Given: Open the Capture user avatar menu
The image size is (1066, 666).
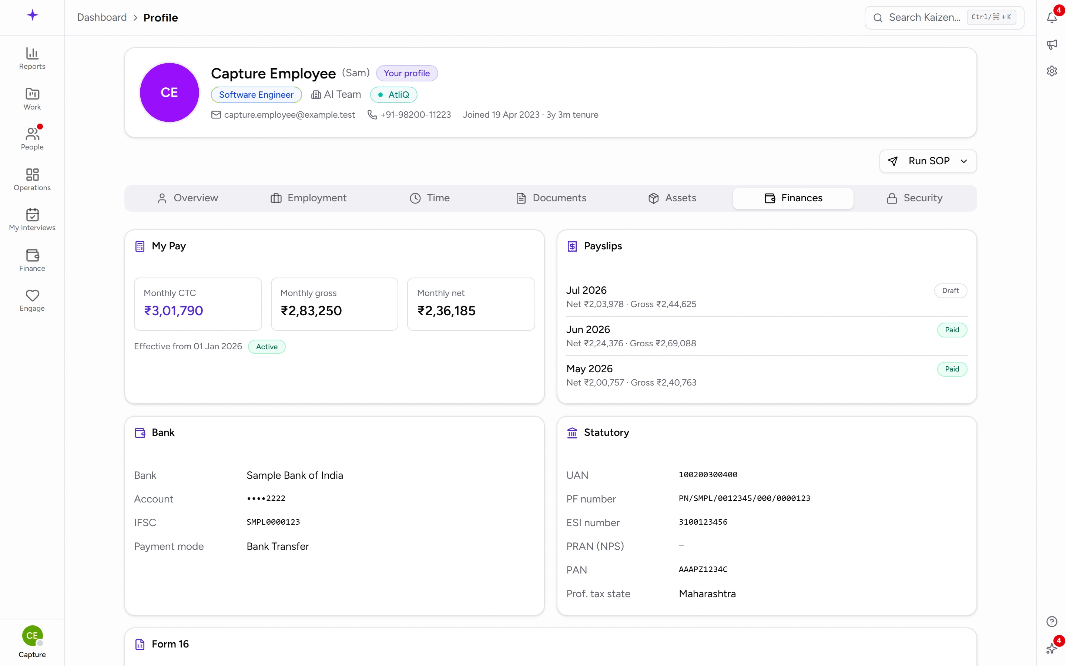Looking at the screenshot, I should [32, 642].
